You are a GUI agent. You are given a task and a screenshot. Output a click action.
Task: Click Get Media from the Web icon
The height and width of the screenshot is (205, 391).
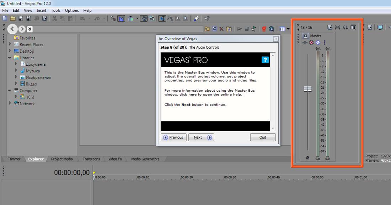coord(272,29)
